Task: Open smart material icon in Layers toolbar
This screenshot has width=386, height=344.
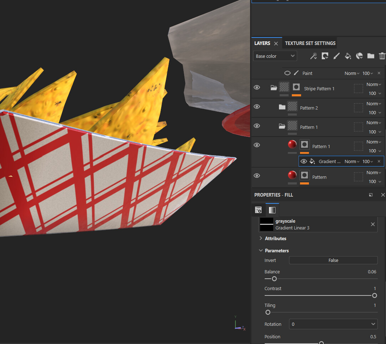Action: pyautogui.click(x=359, y=56)
